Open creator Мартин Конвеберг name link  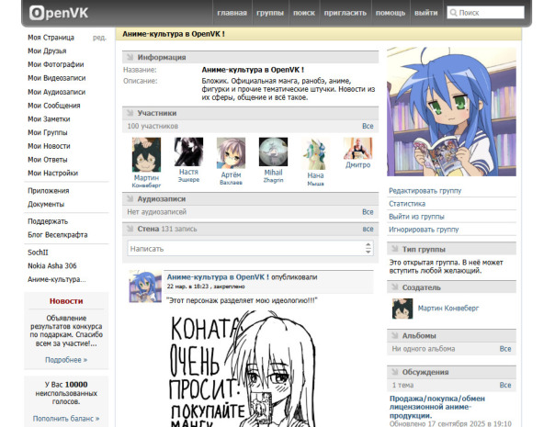coord(448,309)
